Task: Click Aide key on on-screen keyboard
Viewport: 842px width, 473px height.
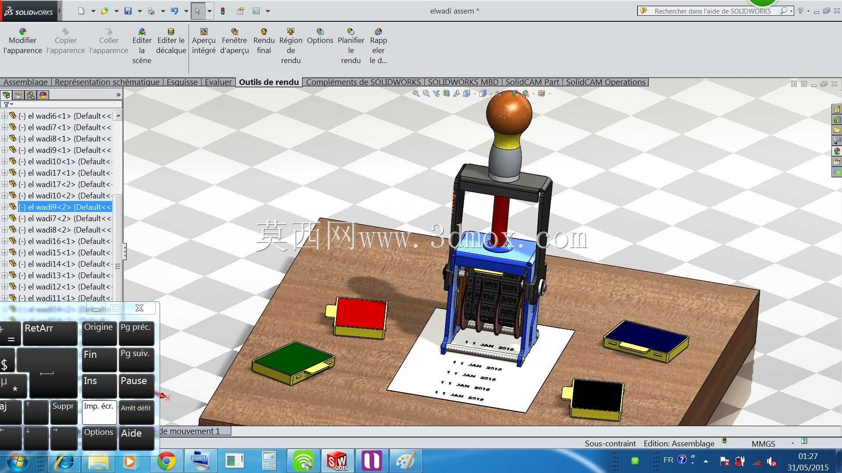Action: click(136, 438)
